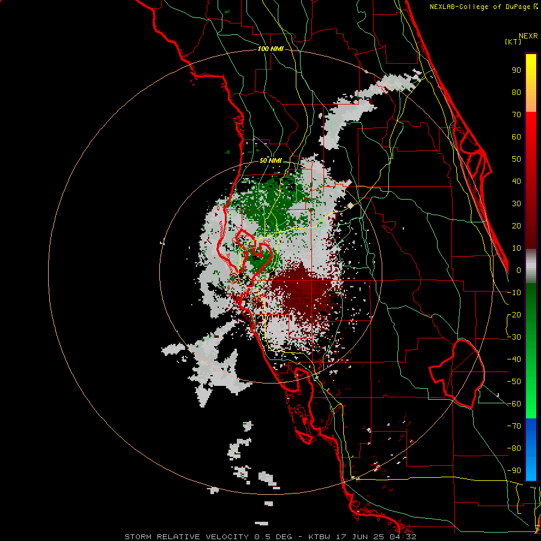Click the gray zero-velocity segment of color bar

click(x=531, y=266)
